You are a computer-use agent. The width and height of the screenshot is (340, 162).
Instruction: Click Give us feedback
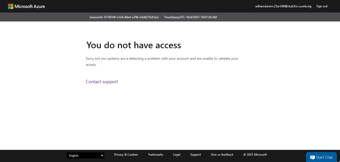(x=222, y=155)
